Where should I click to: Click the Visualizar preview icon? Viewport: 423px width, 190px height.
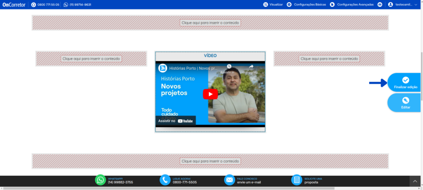(x=265, y=5)
